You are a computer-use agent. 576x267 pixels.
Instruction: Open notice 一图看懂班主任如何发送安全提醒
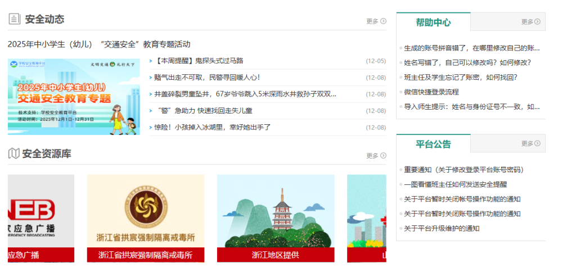point(456,184)
